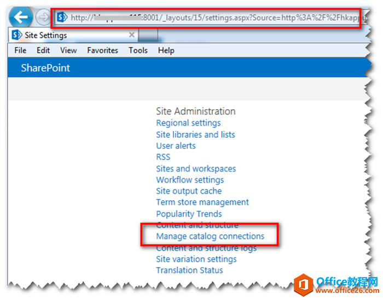Open Term store management link
Image resolution: width=383 pixels, height=300 pixels.
[202, 202]
